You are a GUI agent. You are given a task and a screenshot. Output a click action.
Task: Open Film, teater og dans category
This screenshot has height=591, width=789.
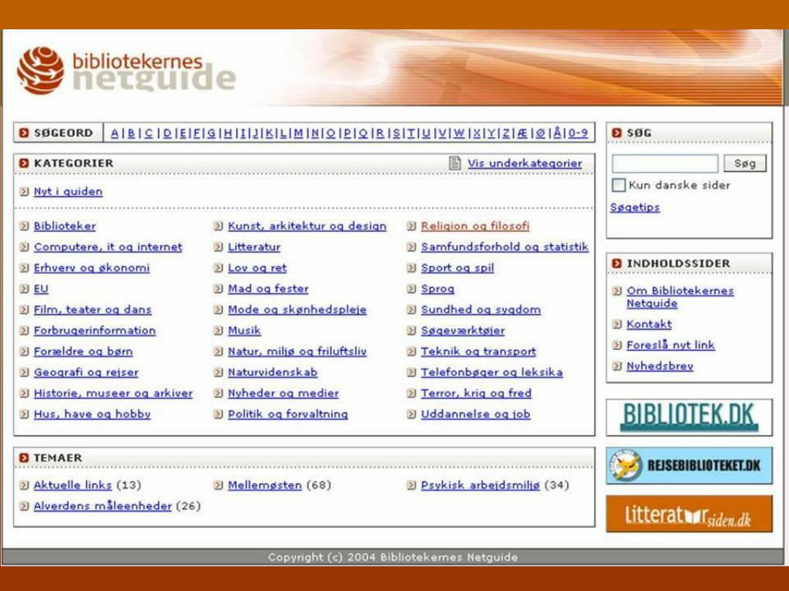point(92,309)
